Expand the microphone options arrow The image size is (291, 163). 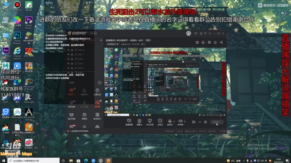[174, 121]
